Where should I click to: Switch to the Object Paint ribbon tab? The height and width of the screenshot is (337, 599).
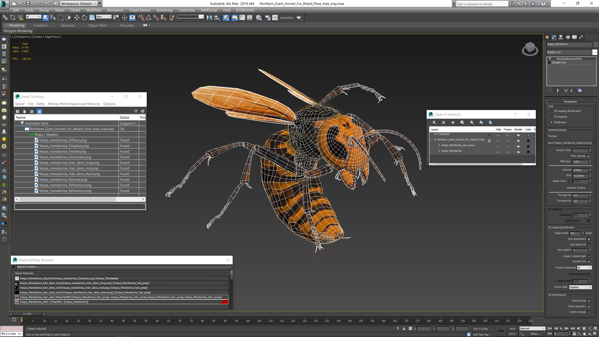tap(98, 26)
